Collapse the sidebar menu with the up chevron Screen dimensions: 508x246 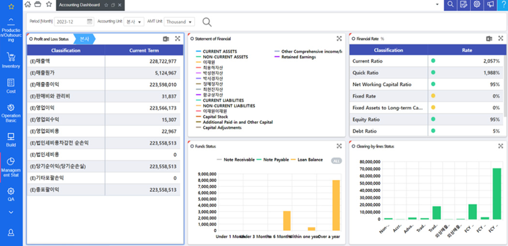(x=11, y=20)
